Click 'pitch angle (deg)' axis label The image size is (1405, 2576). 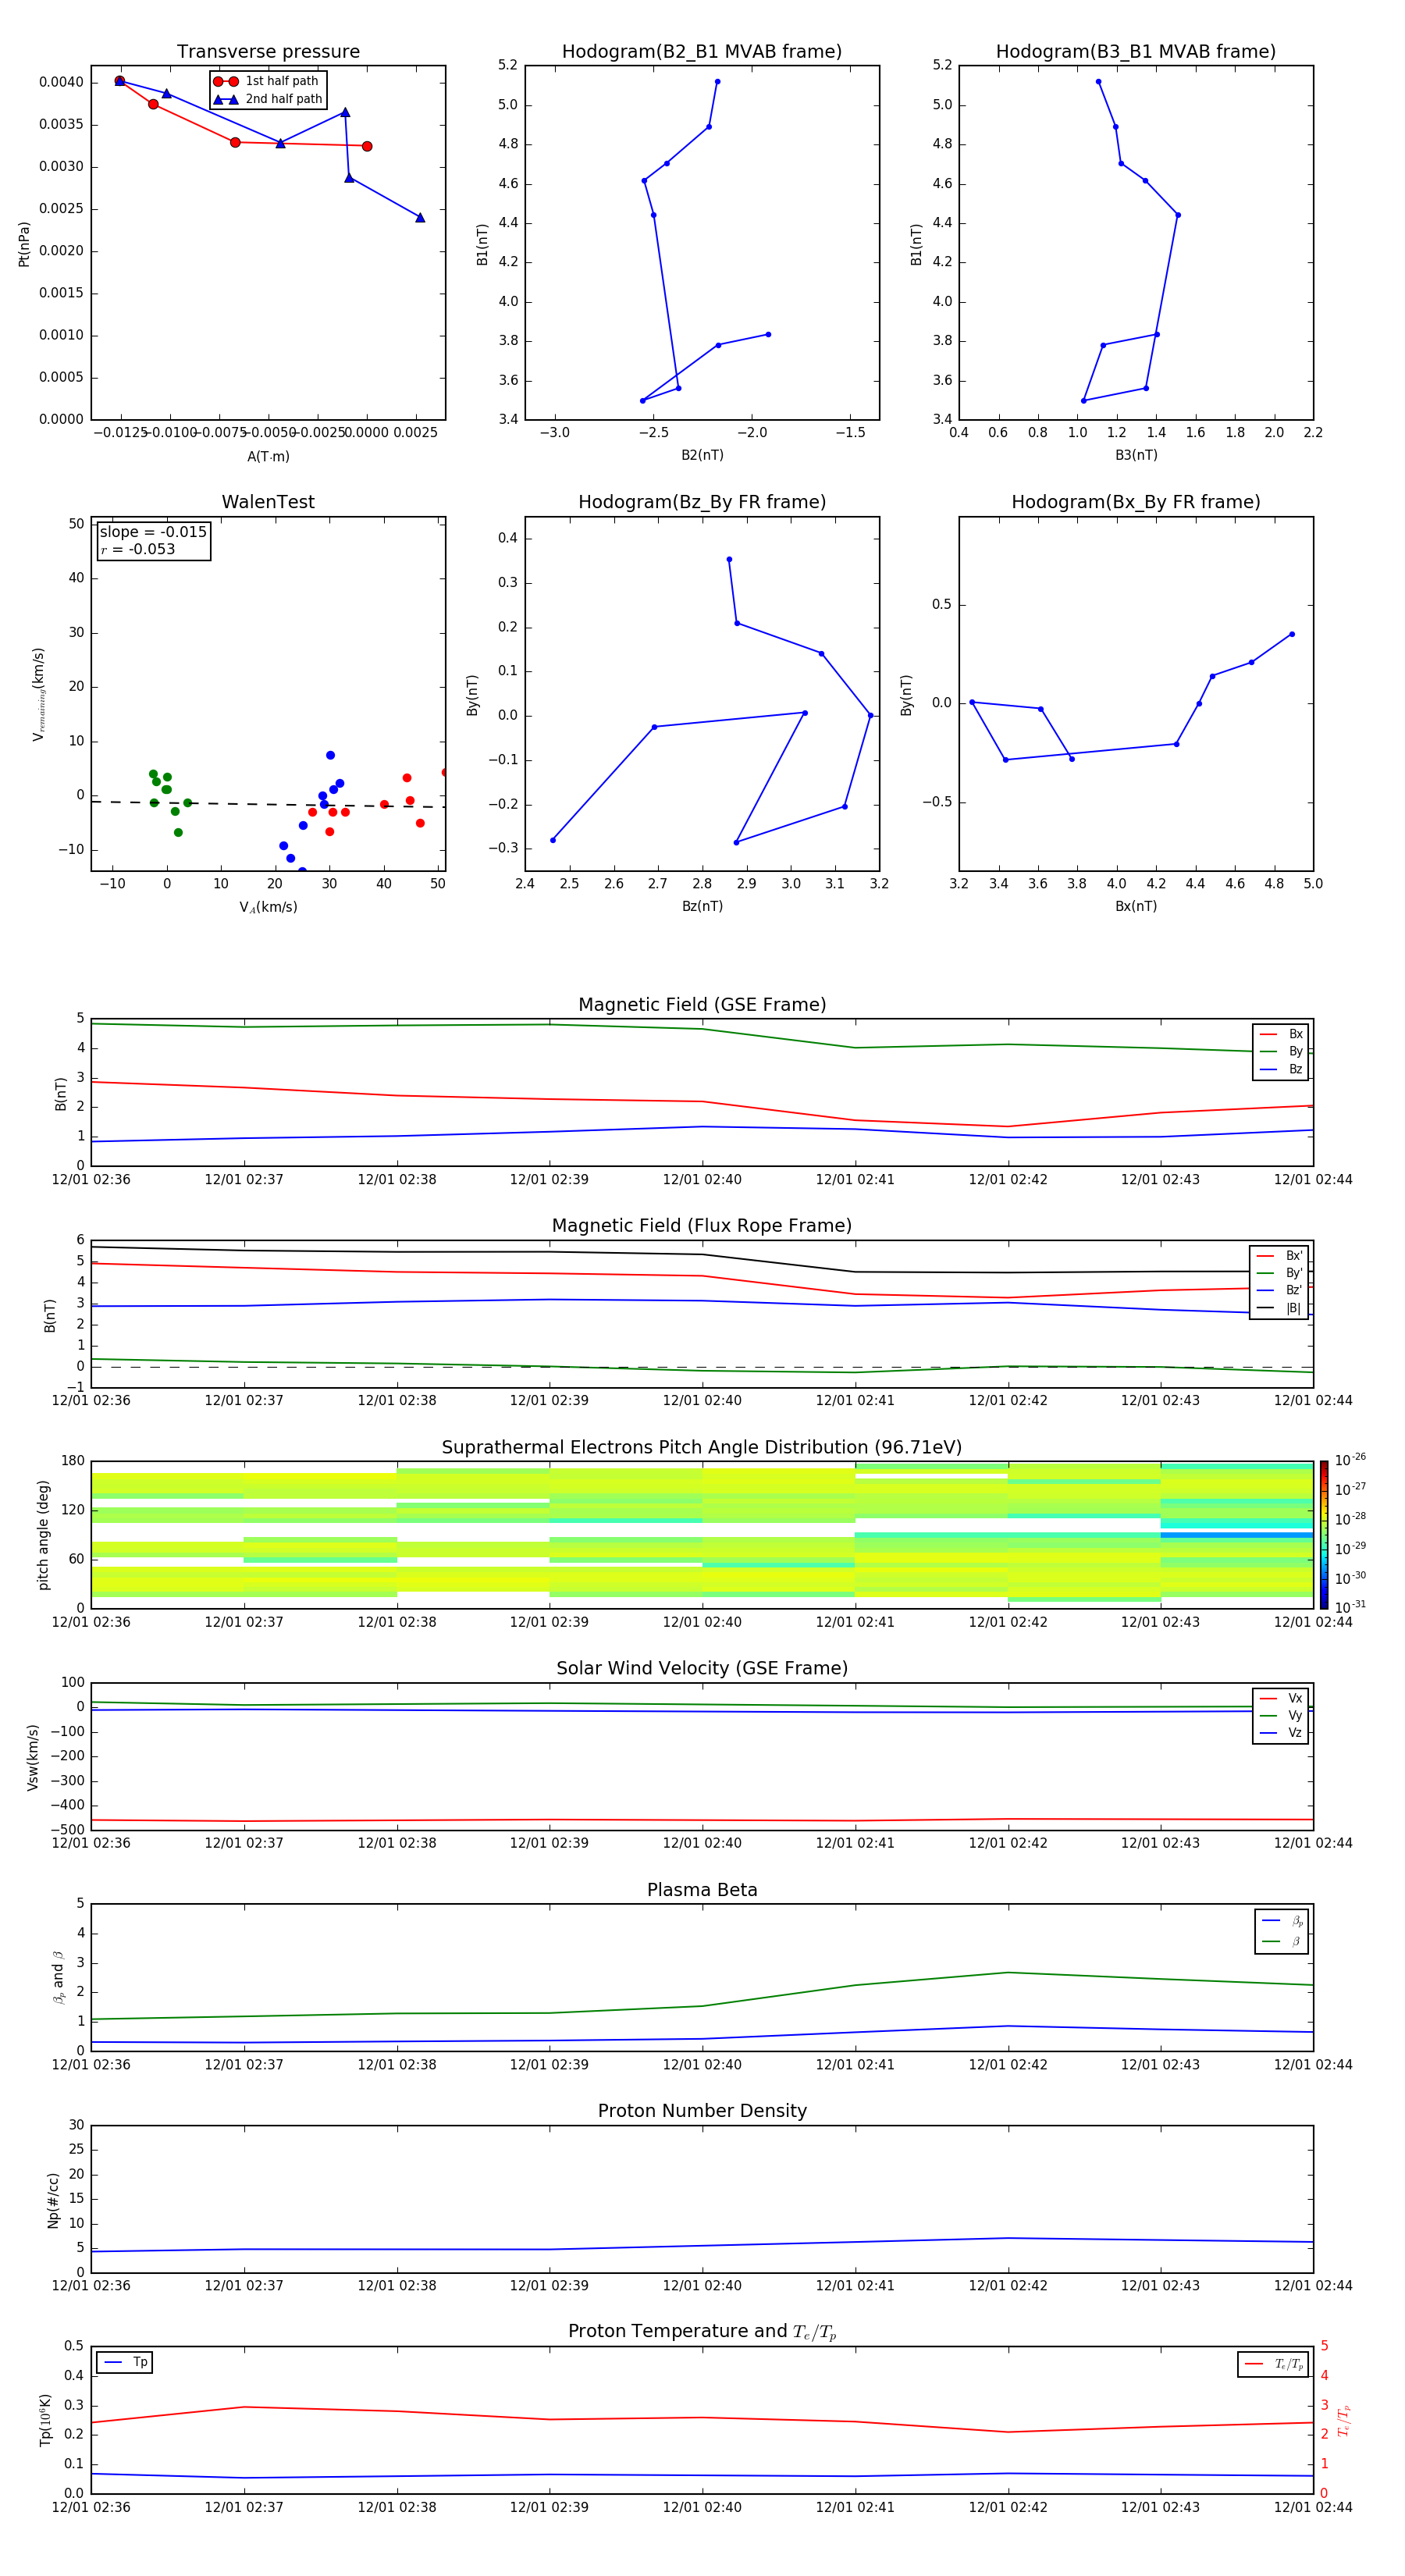[43, 1535]
